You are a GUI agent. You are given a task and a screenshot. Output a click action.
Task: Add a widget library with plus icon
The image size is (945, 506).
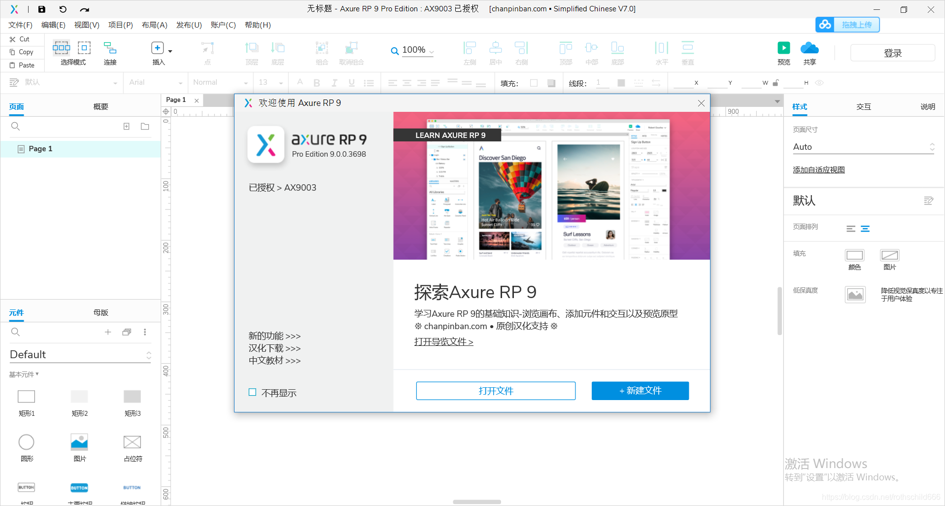[108, 332]
